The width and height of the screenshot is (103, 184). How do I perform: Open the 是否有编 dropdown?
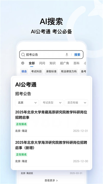pos(76,103)
